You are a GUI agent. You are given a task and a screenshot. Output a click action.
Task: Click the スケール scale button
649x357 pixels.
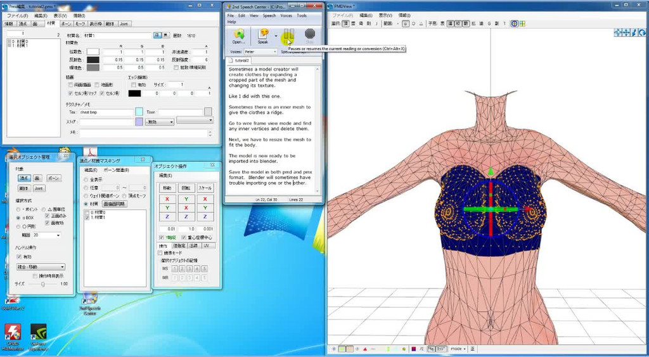point(205,188)
